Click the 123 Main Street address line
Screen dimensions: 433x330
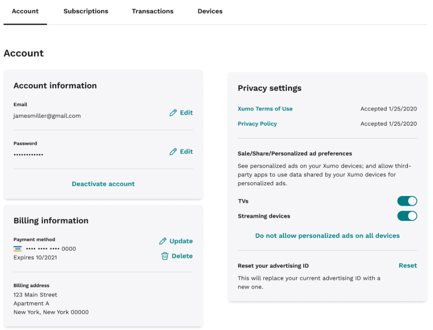coord(35,295)
